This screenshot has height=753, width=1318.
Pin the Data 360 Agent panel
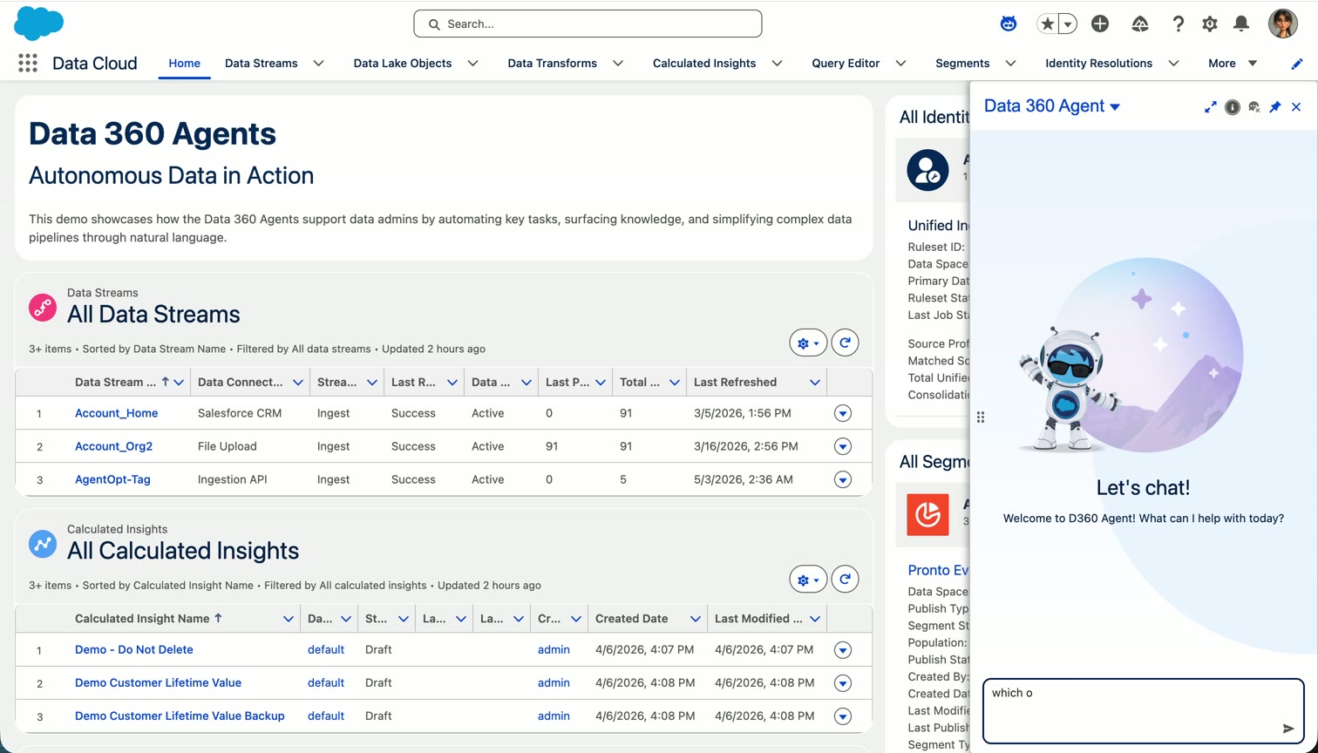1275,107
